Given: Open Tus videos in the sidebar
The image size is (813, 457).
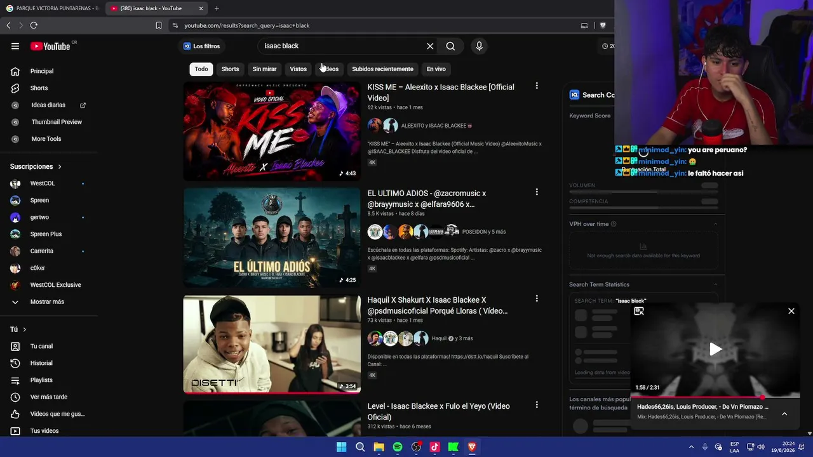Looking at the screenshot, I should 44,431.
